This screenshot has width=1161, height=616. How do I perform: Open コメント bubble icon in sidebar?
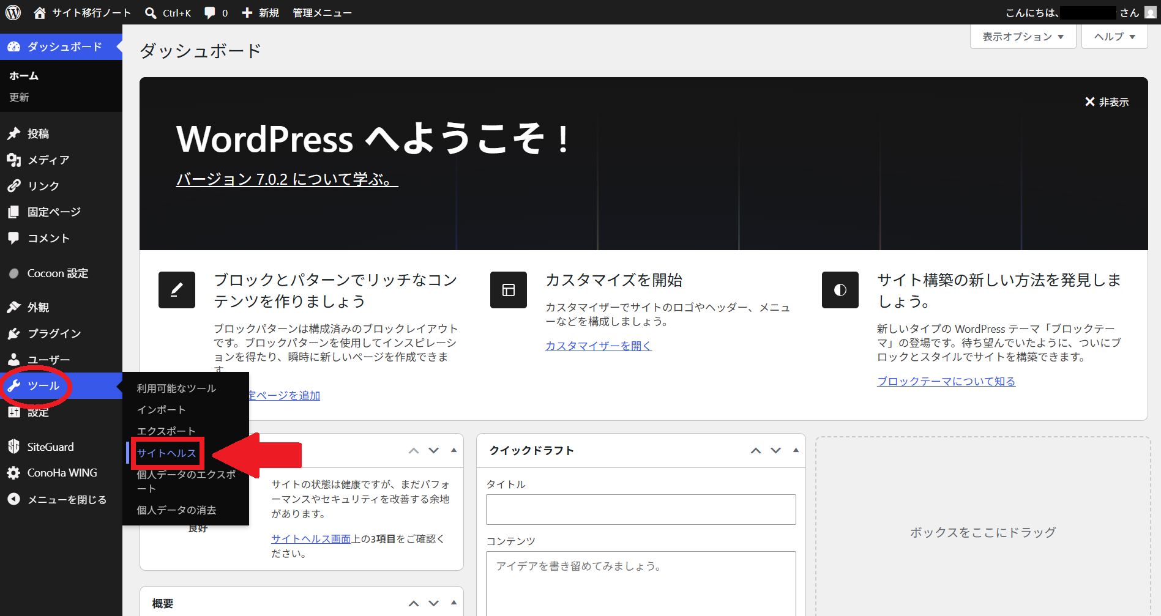click(13, 238)
